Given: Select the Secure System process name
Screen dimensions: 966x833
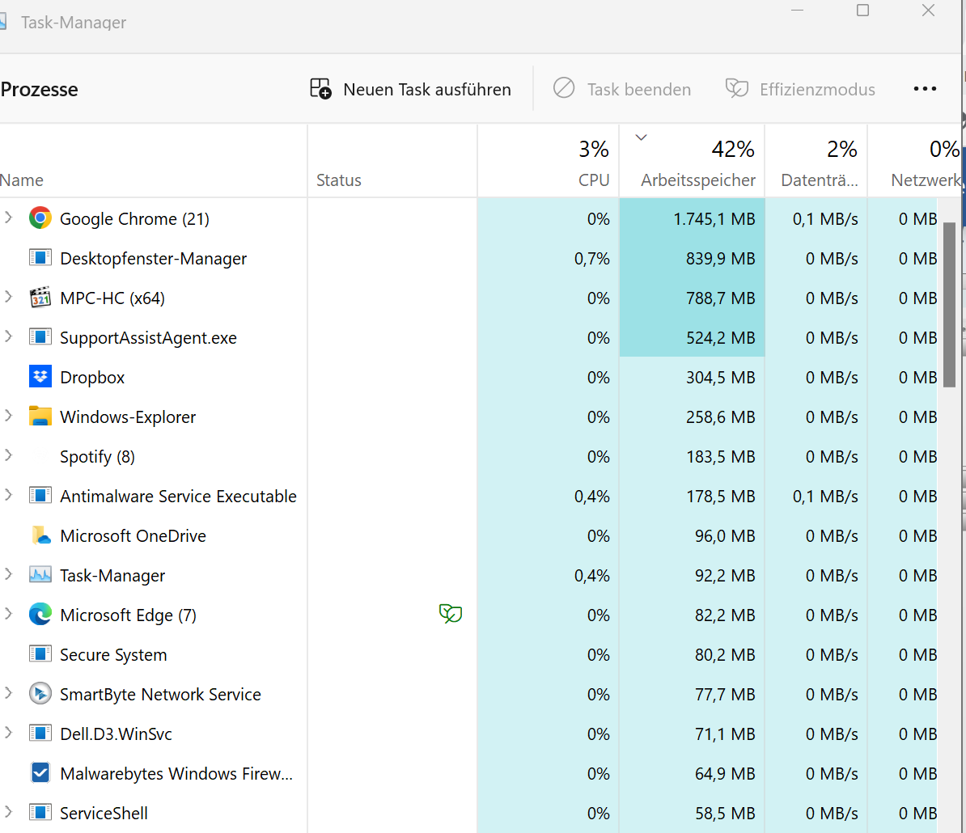Looking at the screenshot, I should click(x=113, y=655).
